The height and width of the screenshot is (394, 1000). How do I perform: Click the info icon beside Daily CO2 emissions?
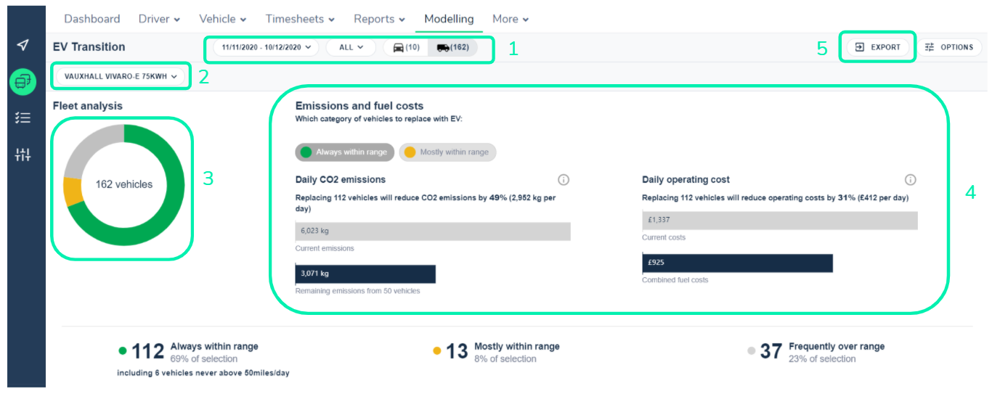pos(563,180)
